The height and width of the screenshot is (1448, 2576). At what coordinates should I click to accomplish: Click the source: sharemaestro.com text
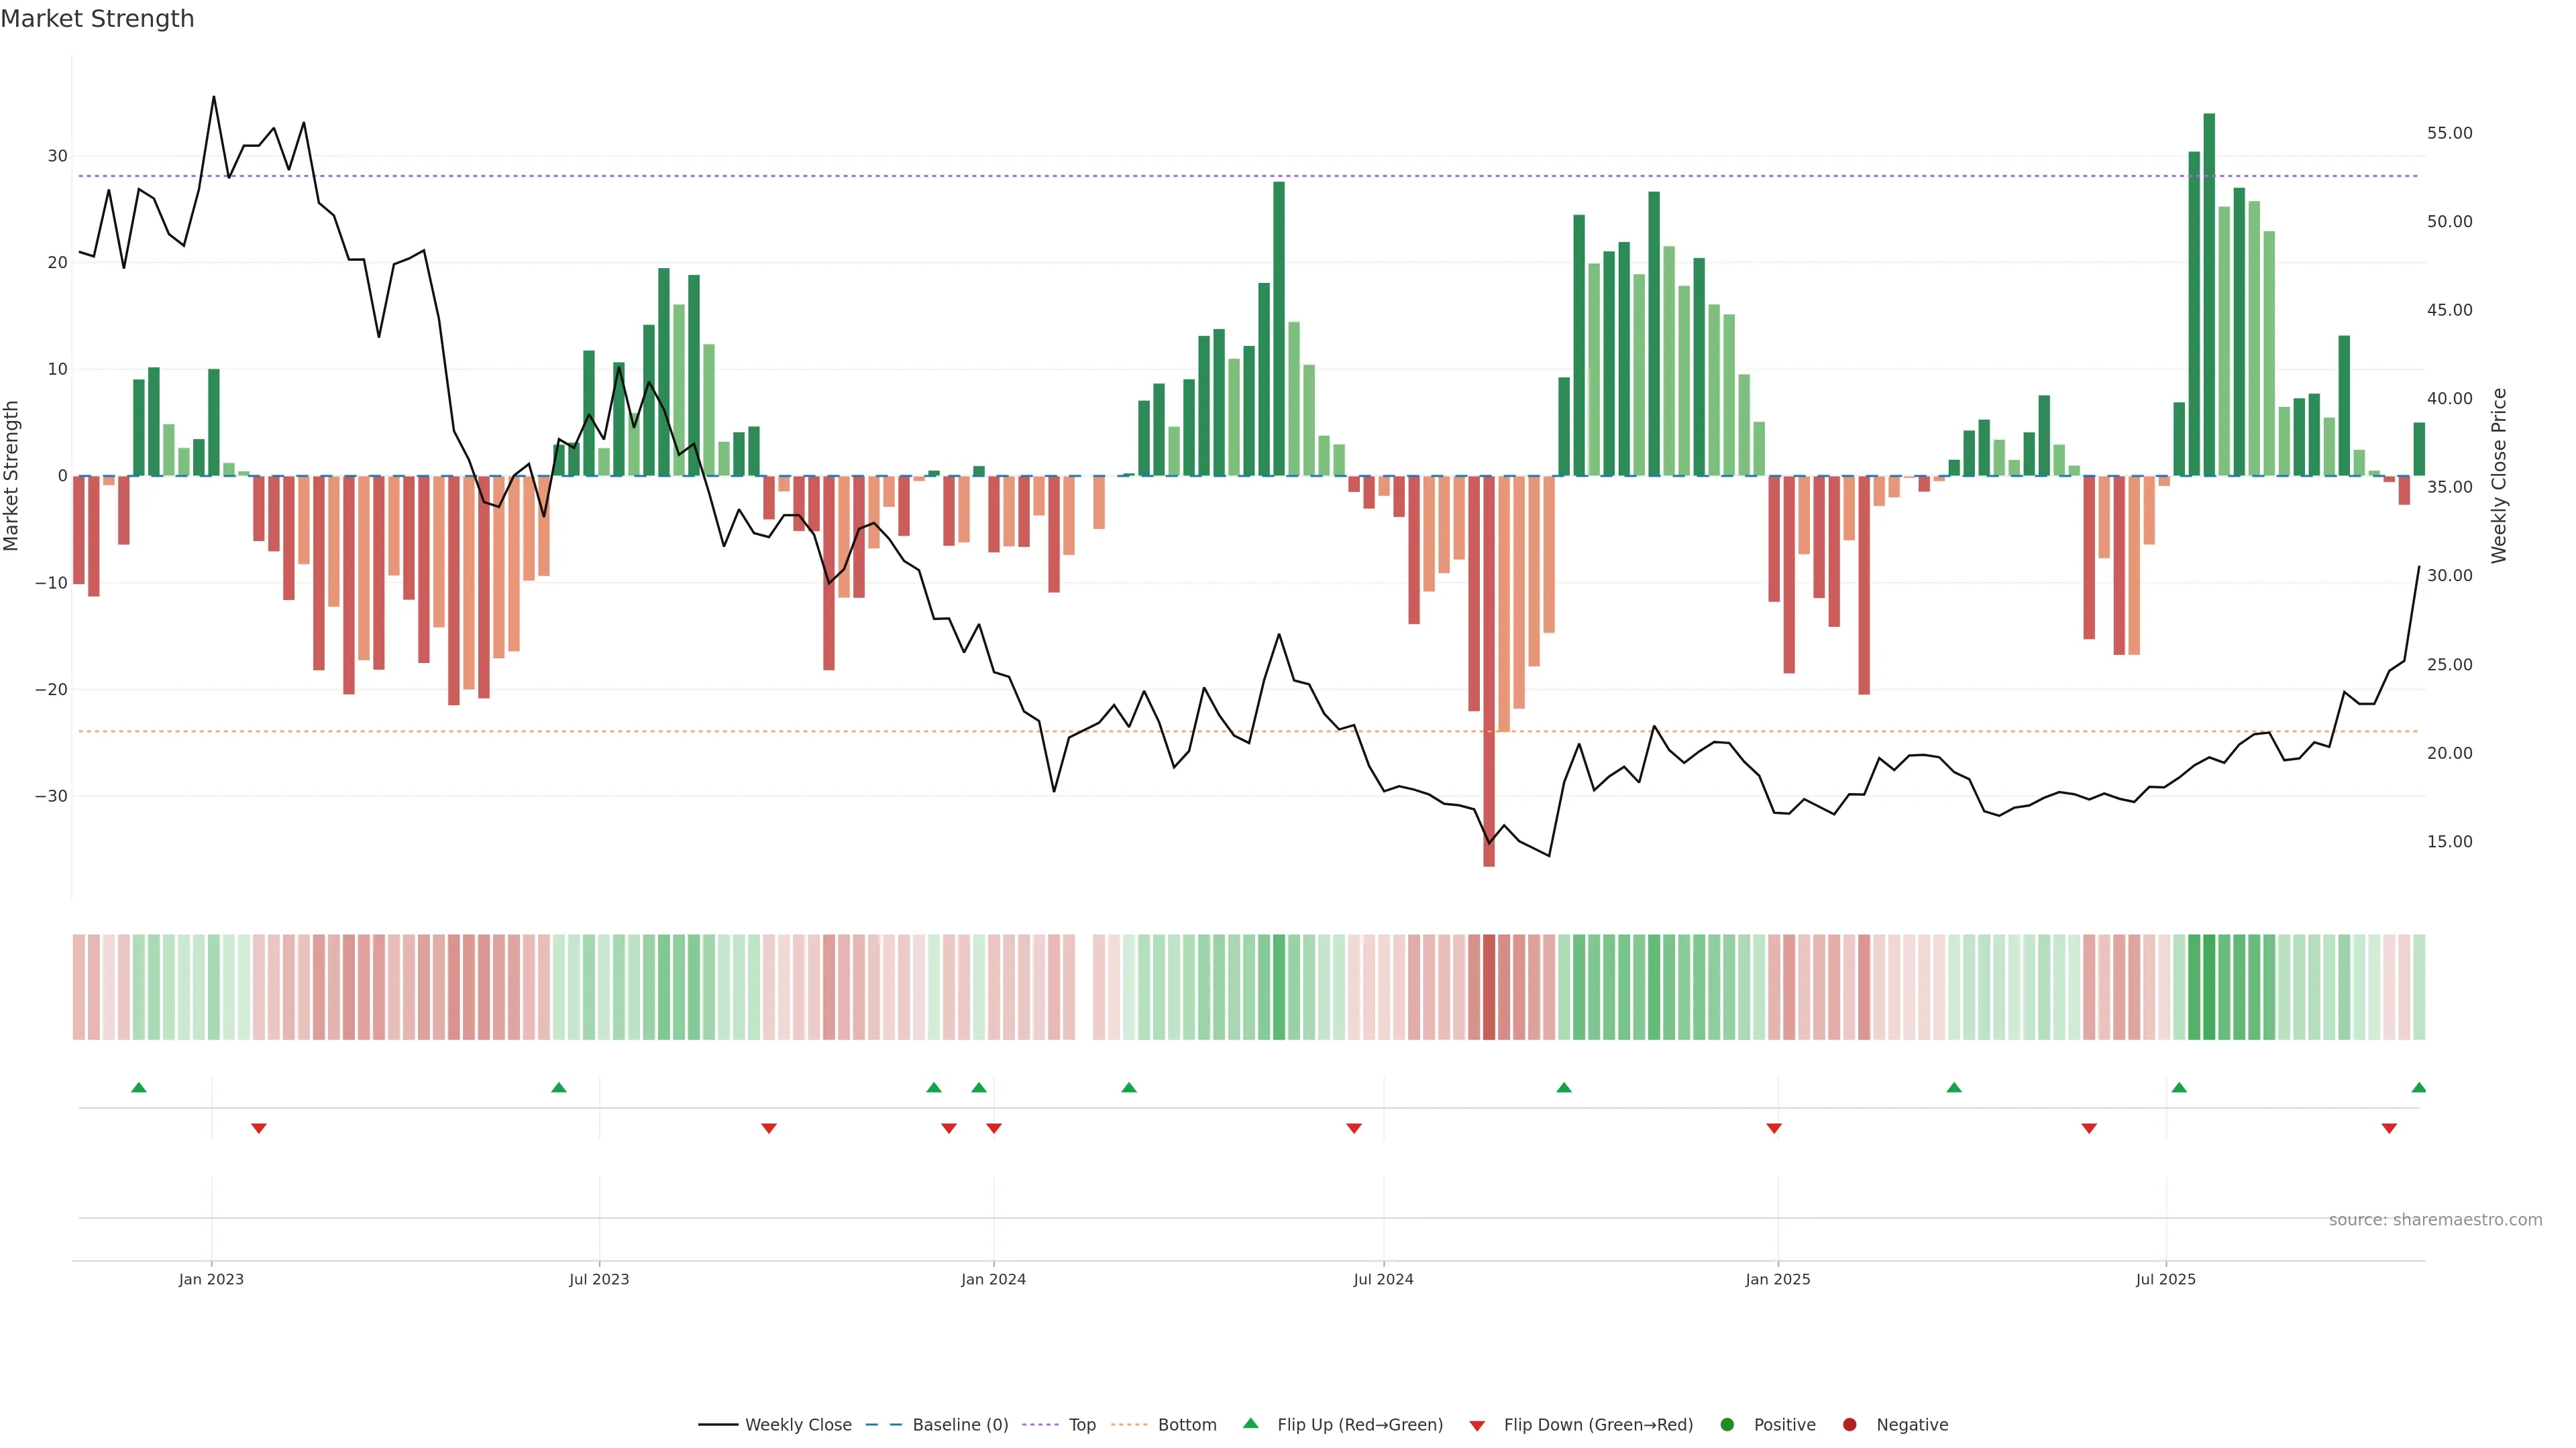click(2435, 1219)
